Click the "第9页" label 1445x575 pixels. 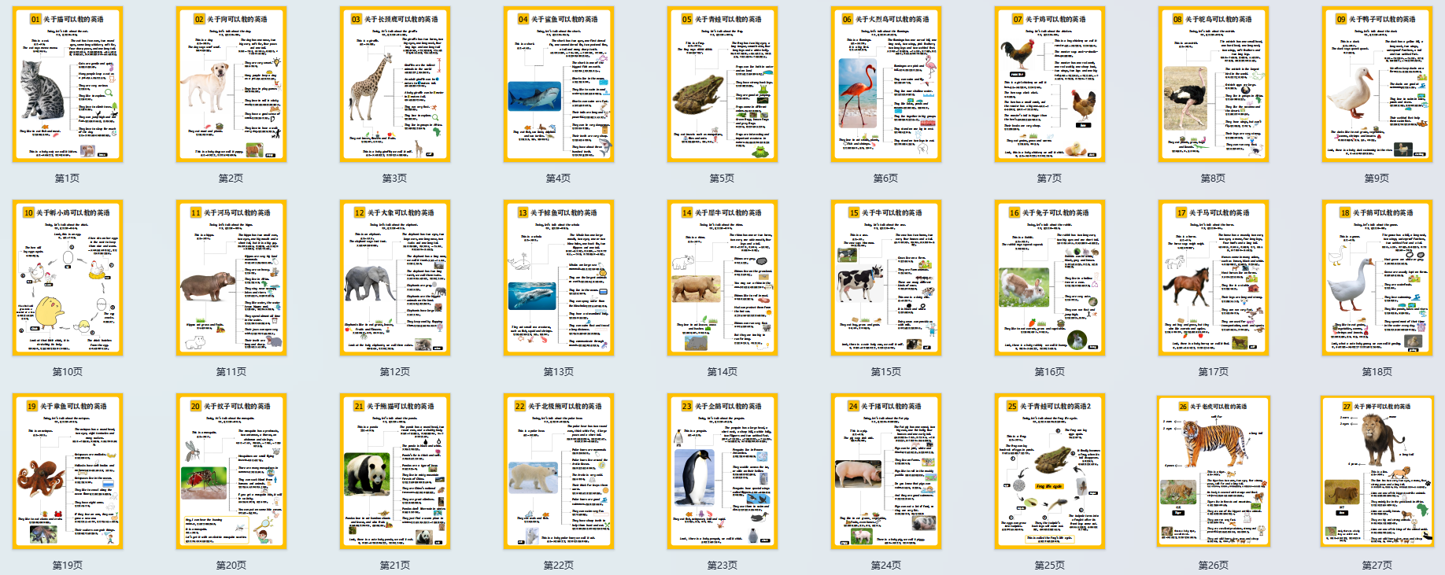pos(1377,179)
